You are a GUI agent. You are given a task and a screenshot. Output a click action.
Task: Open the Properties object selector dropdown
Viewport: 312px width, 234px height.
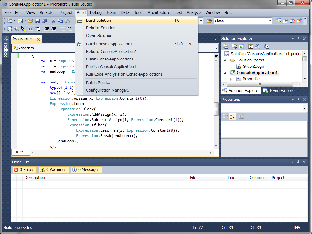(304, 108)
